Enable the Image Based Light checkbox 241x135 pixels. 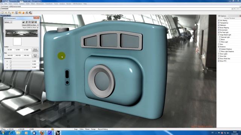coord(219,35)
